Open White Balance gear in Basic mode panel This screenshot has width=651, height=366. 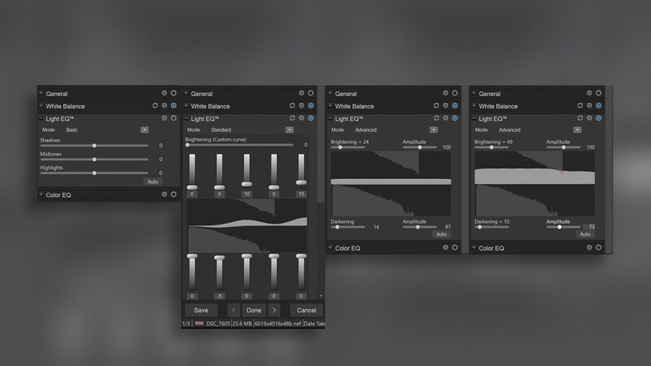click(164, 106)
